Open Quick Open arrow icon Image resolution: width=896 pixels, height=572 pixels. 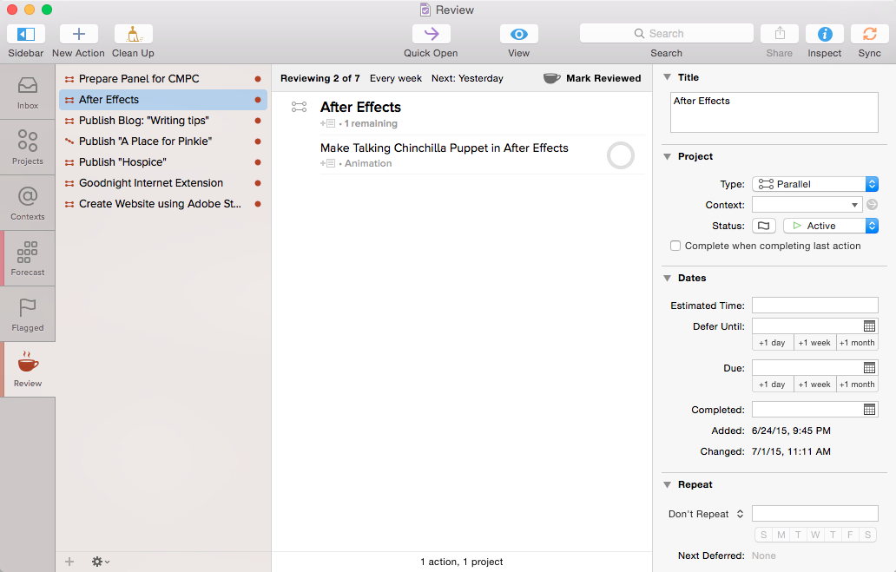[x=431, y=35]
